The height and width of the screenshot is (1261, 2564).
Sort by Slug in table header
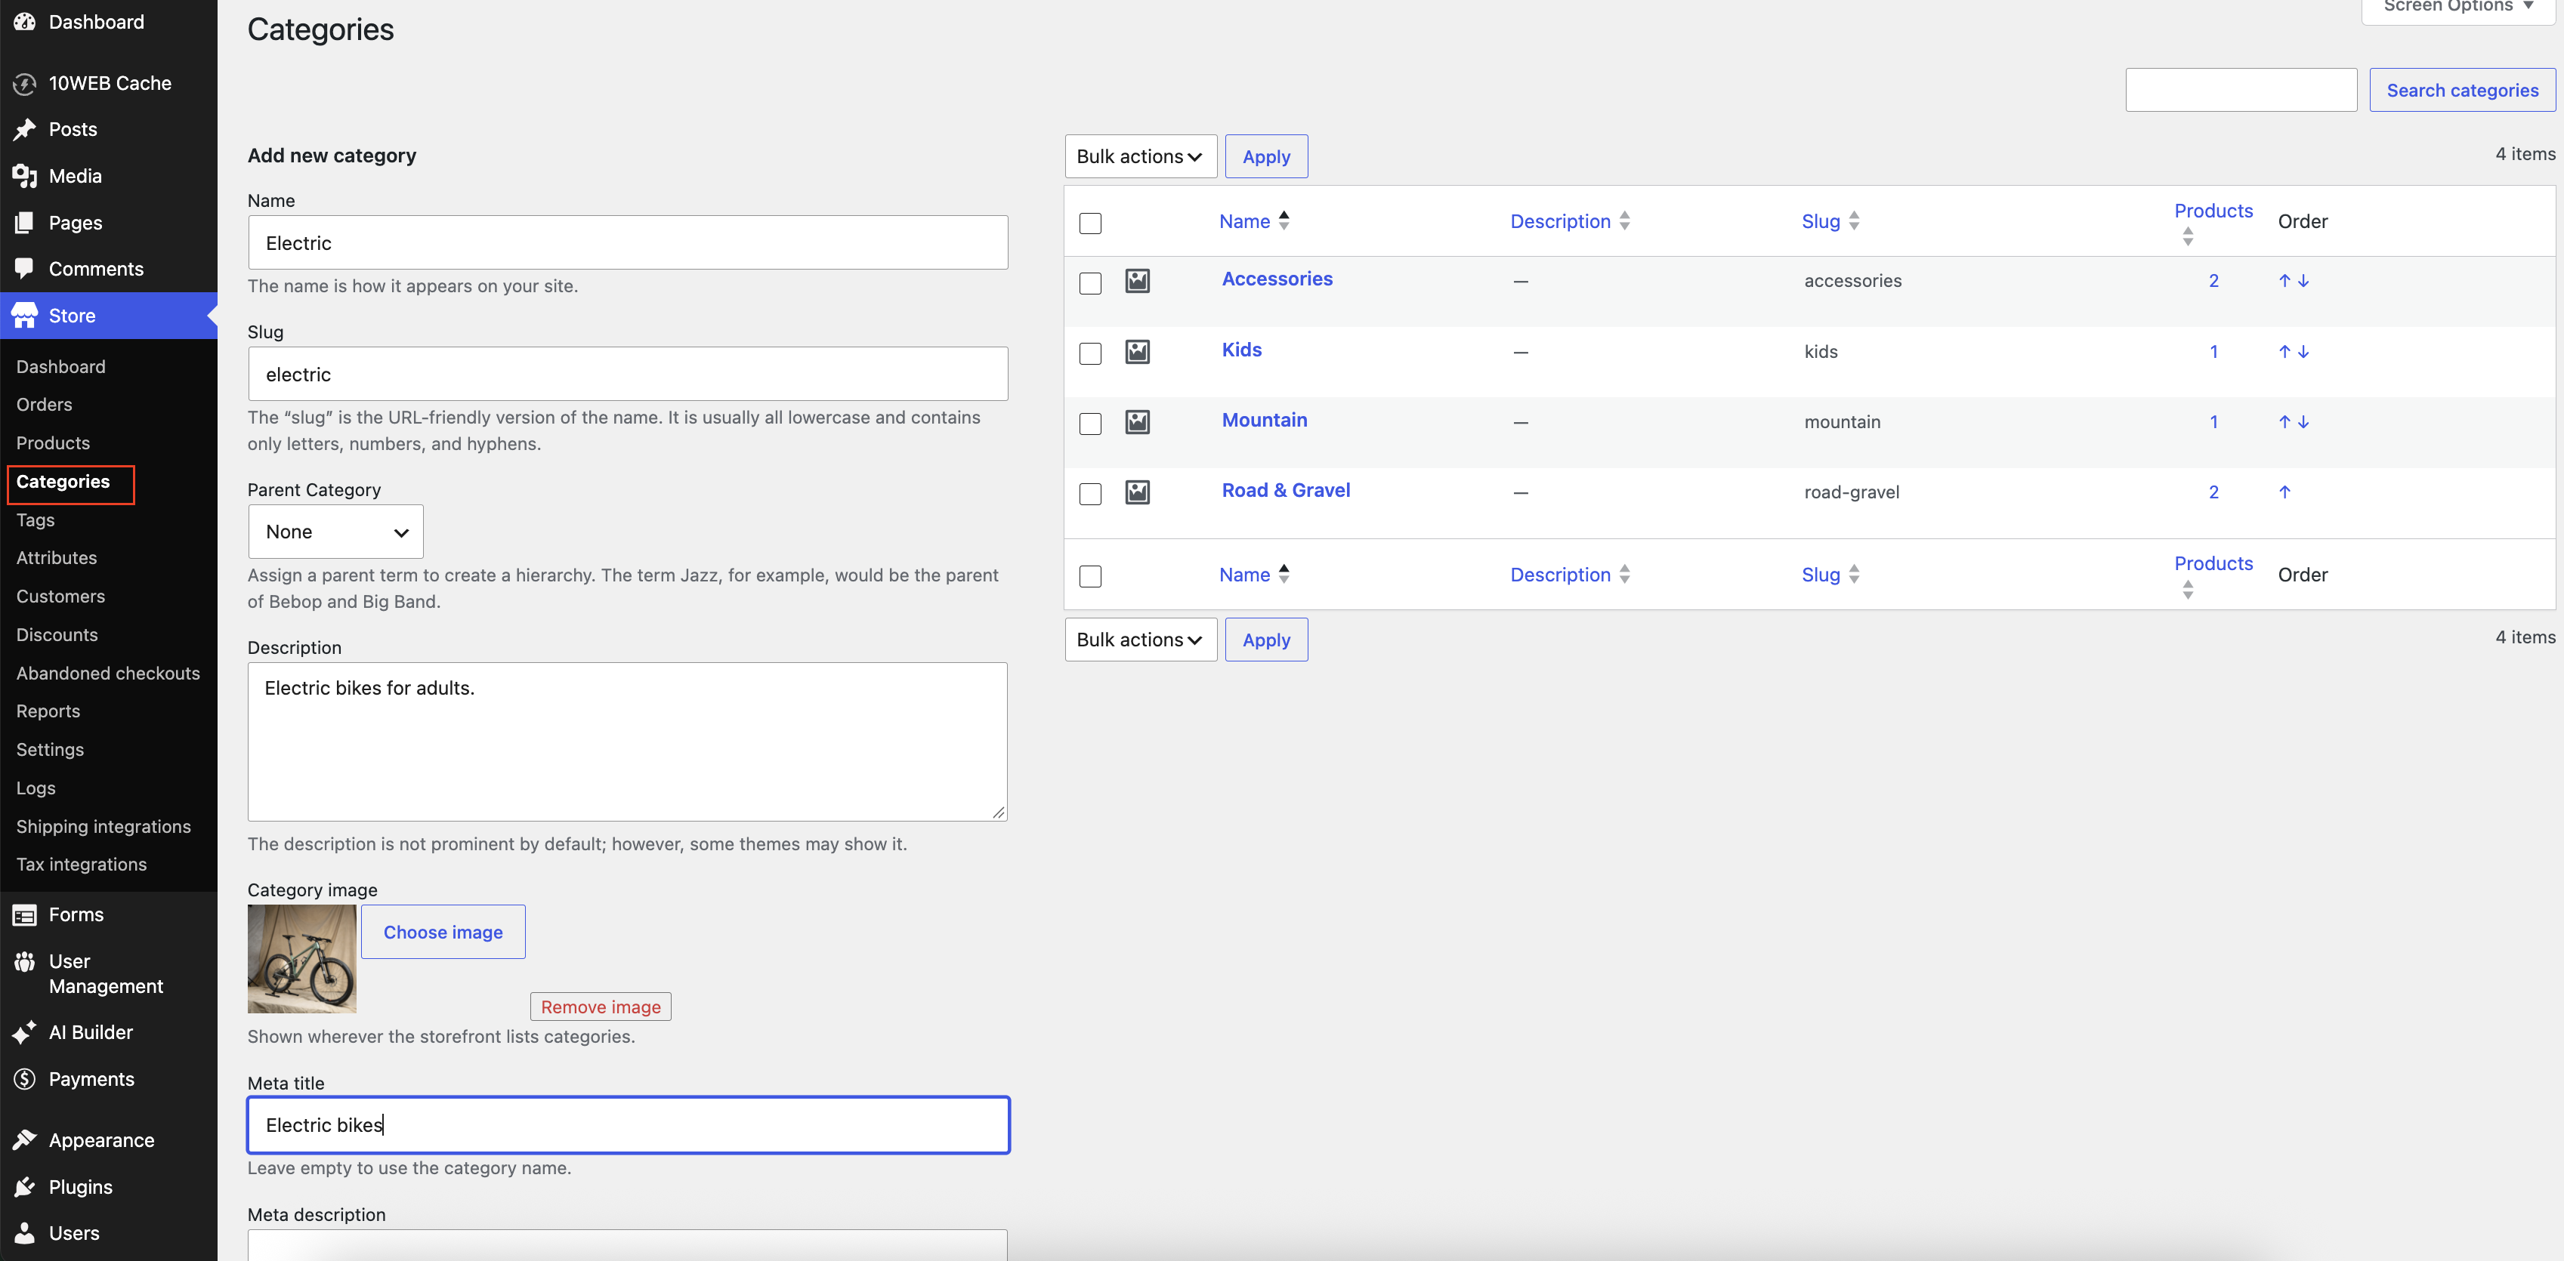click(1830, 220)
